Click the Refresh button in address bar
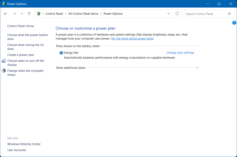The image size is (237, 157). 177,14
